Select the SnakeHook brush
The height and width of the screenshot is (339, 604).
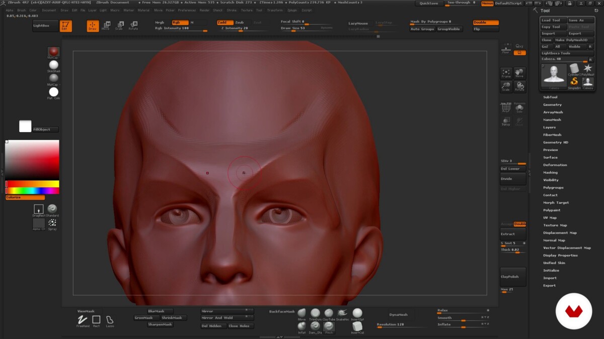click(342, 313)
